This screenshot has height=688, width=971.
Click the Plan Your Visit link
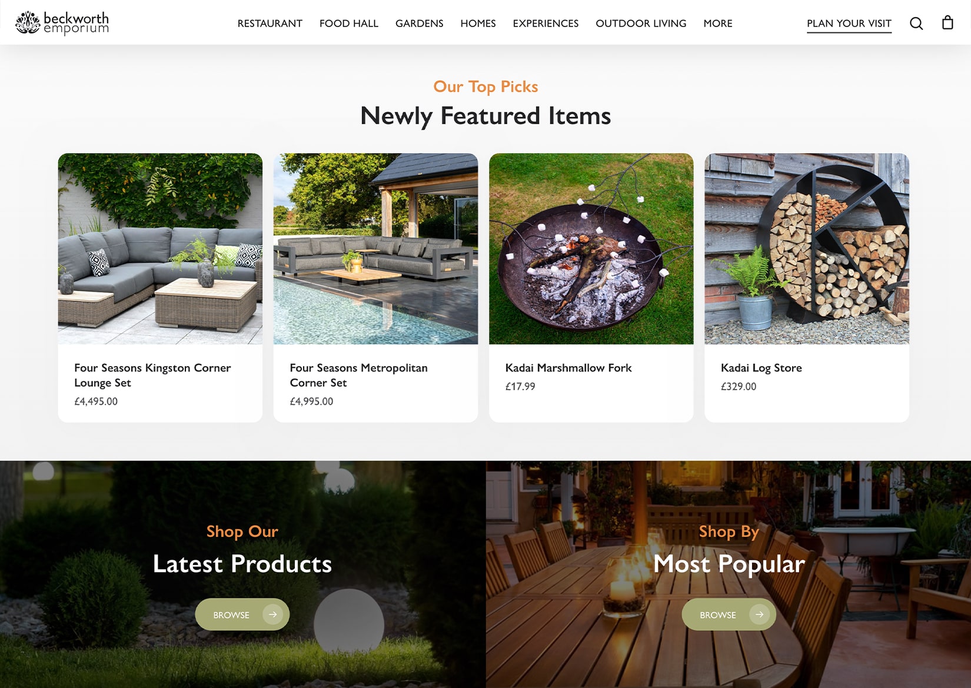(x=849, y=24)
